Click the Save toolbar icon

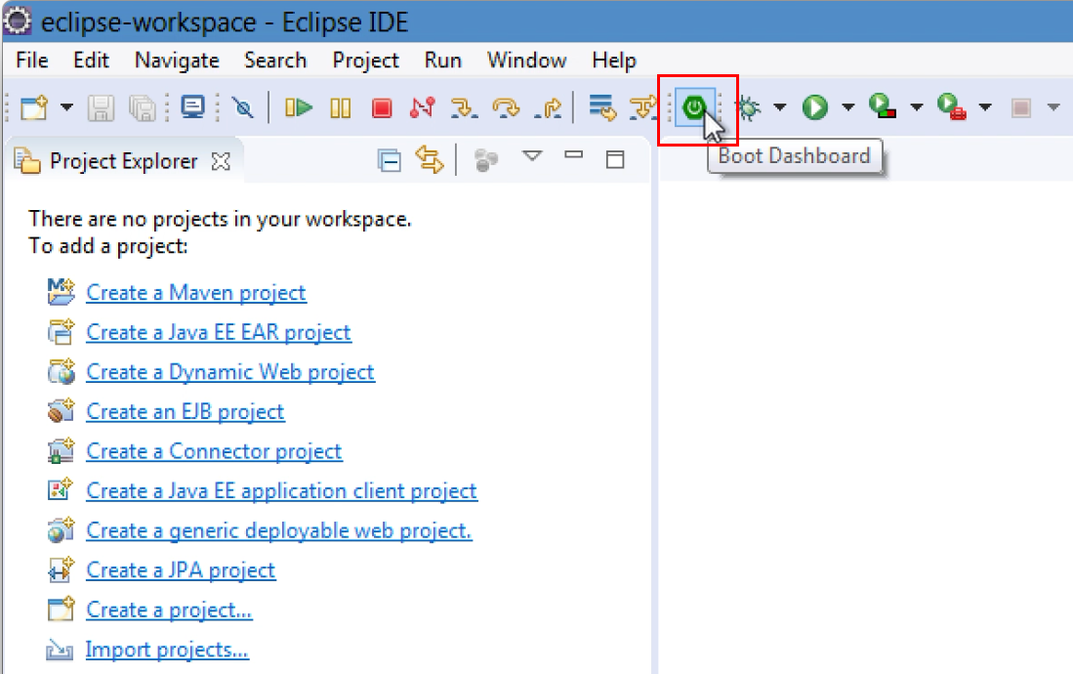(x=101, y=108)
